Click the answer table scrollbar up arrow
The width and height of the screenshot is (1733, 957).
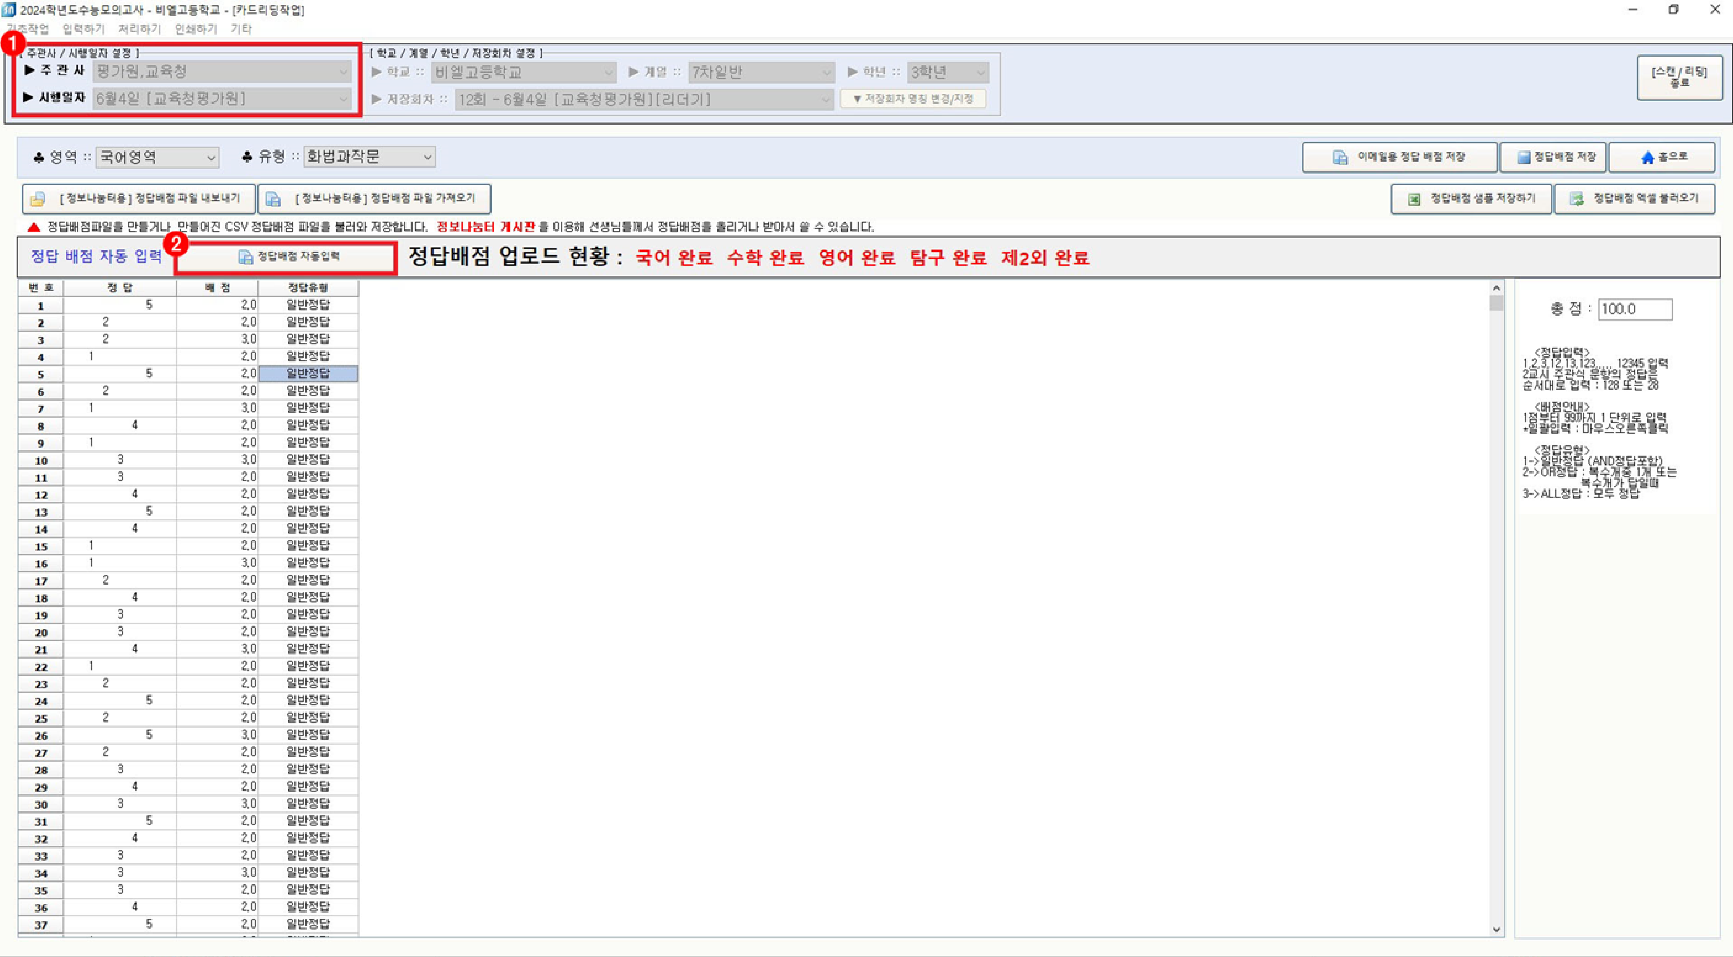1496,288
